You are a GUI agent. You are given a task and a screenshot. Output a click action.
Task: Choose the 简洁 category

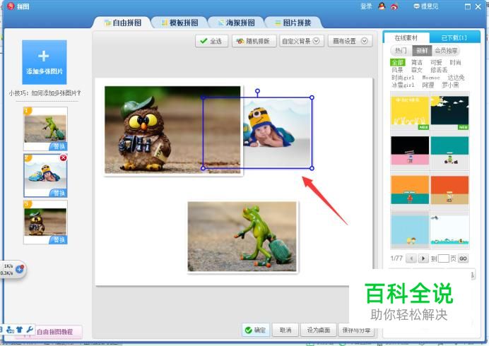click(x=417, y=62)
